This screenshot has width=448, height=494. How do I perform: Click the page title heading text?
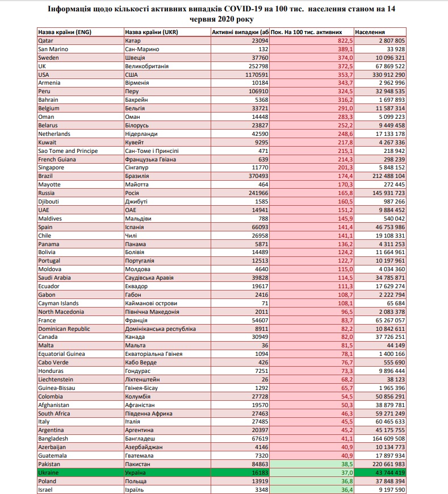[x=221, y=14]
